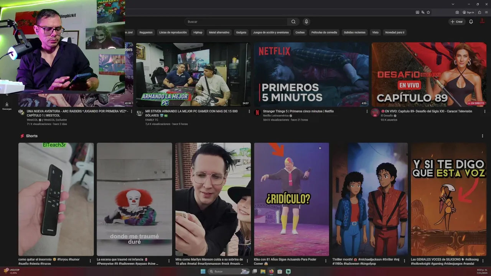Open the Pennywise clown short thumbnail
The height and width of the screenshot is (276, 491).
pyautogui.click(x=134, y=199)
